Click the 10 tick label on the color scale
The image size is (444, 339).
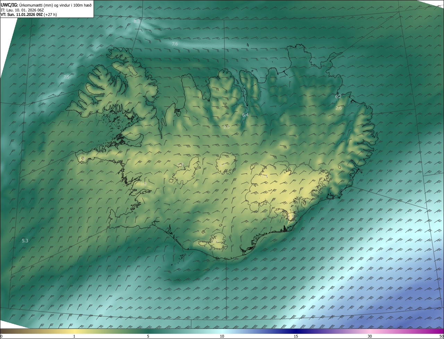(x=222, y=336)
